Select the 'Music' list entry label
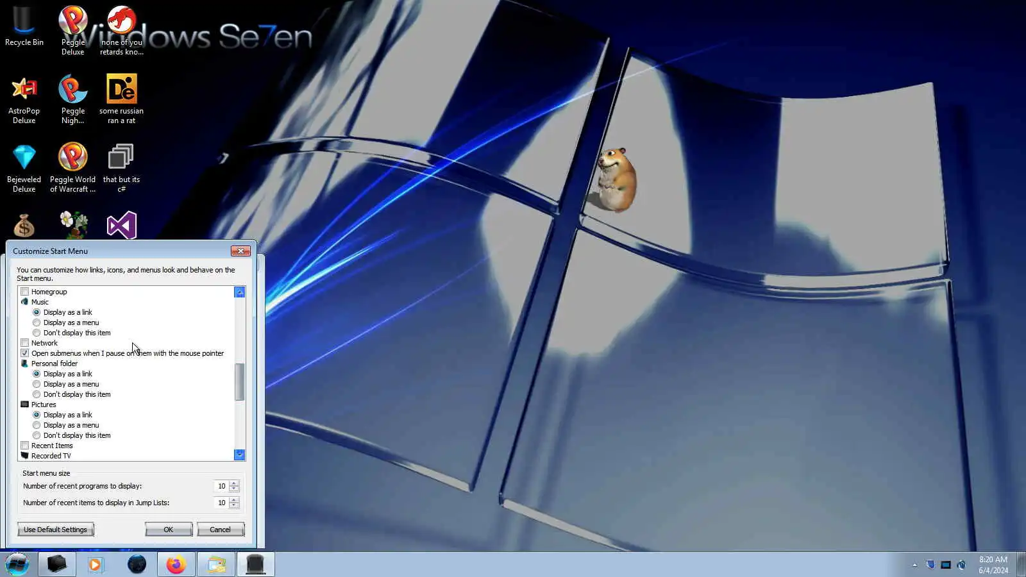The height and width of the screenshot is (577, 1026). tap(40, 302)
